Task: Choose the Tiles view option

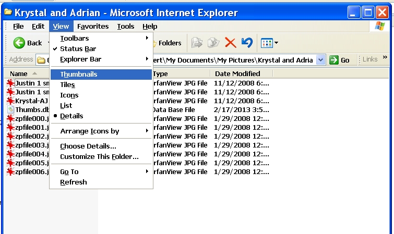Action: (101, 85)
